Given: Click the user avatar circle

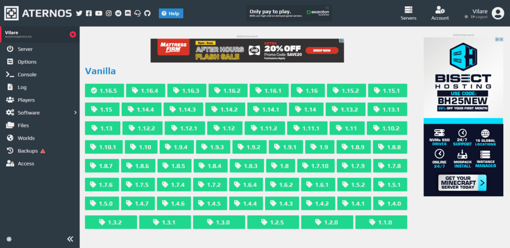Looking at the screenshot, I should [x=498, y=13].
